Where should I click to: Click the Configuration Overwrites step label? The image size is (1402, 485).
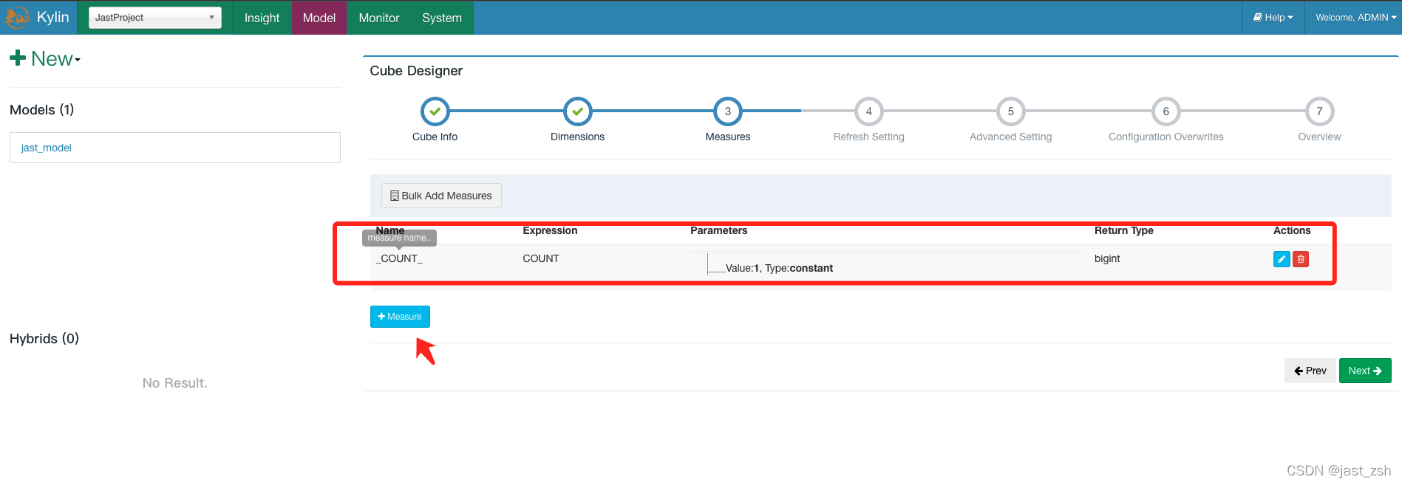click(x=1166, y=137)
